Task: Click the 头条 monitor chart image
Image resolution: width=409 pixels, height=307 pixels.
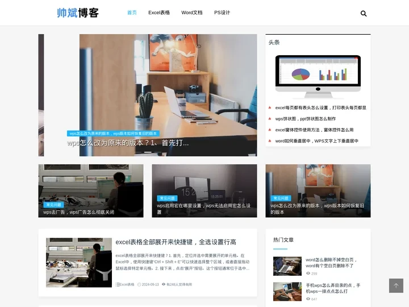Action: click(318, 77)
